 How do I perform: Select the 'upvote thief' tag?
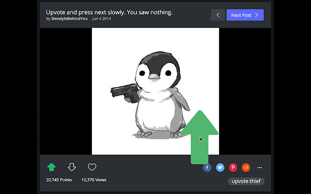tap(246, 181)
